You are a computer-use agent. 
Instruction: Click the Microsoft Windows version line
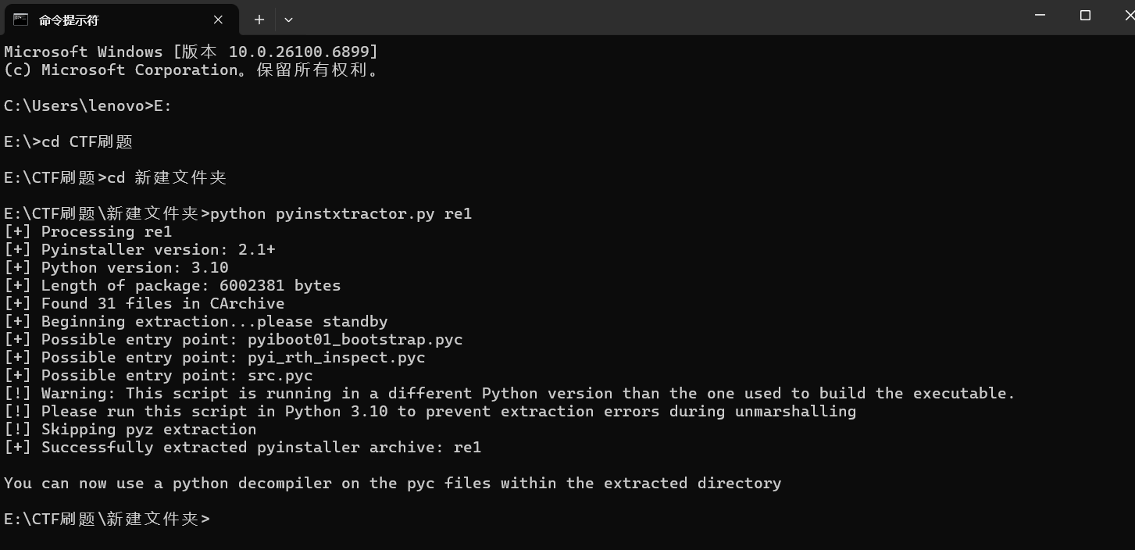click(191, 52)
